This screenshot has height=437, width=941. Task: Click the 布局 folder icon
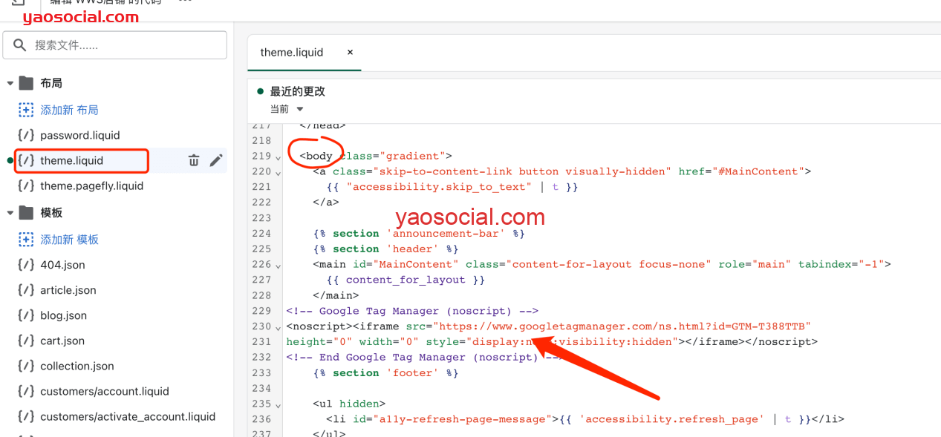click(27, 83)
